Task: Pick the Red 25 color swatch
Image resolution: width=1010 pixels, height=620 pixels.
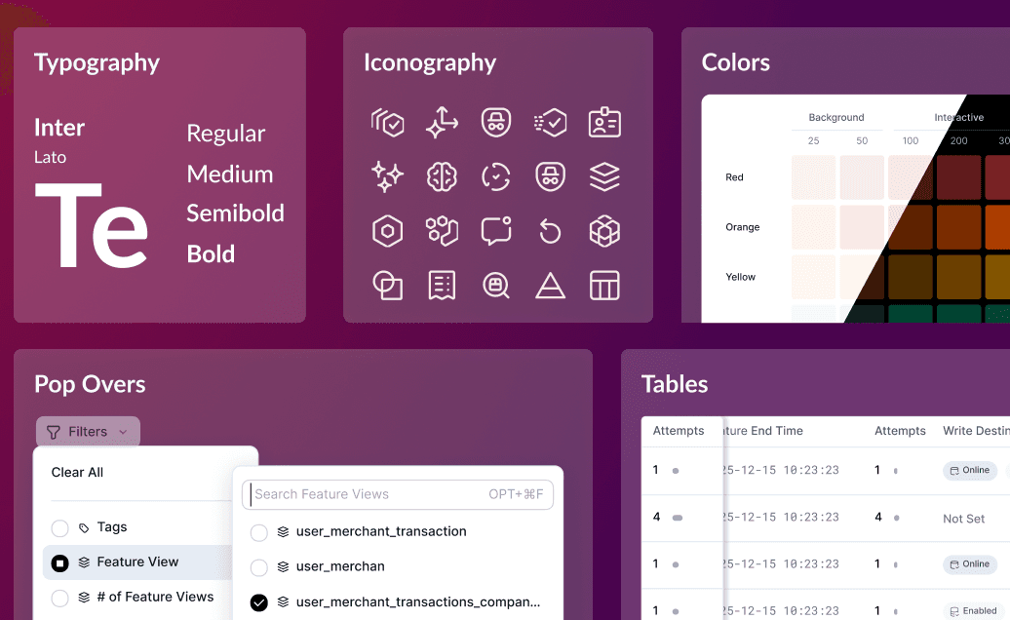Action: (x=813, y=177)
